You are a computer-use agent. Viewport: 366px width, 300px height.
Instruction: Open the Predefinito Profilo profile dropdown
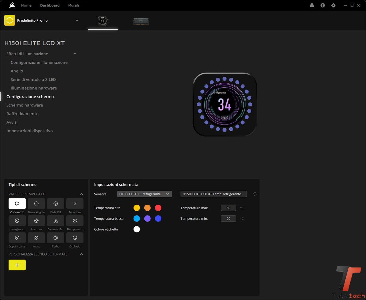pos(77,20)
